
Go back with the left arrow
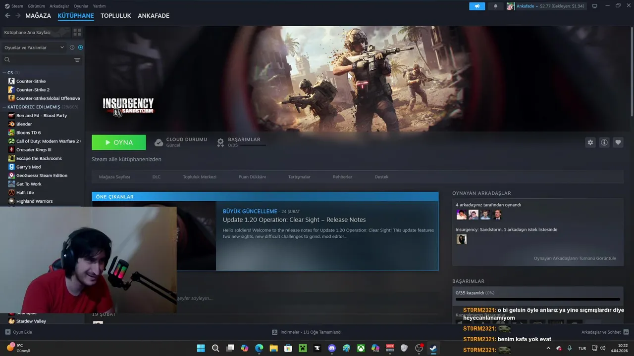pyautogui.click(x=7, y=16)
